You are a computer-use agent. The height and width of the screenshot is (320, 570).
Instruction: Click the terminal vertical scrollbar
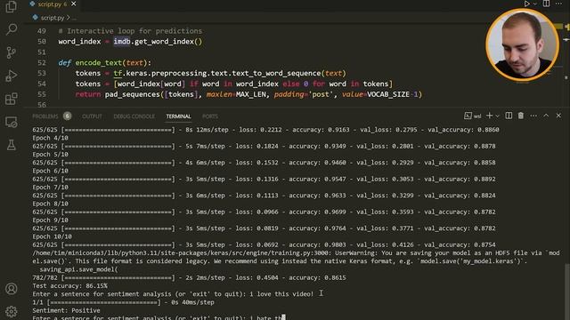click(566, 291)
